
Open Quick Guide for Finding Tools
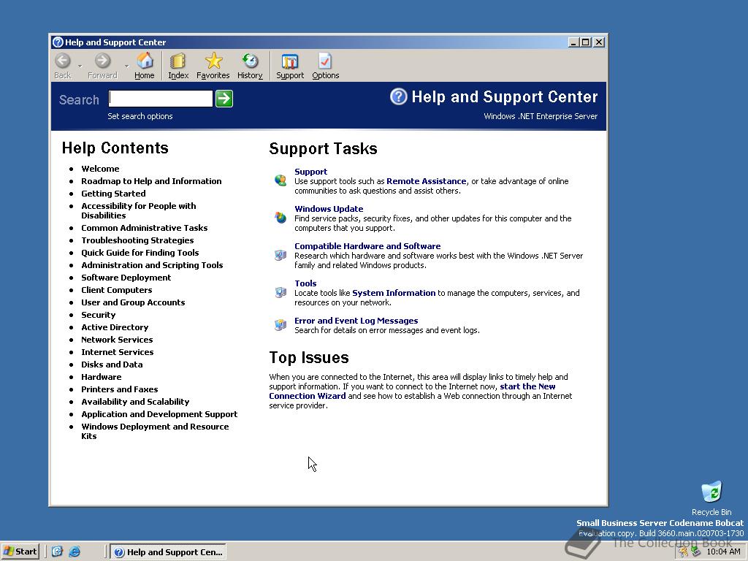(140, 252)
